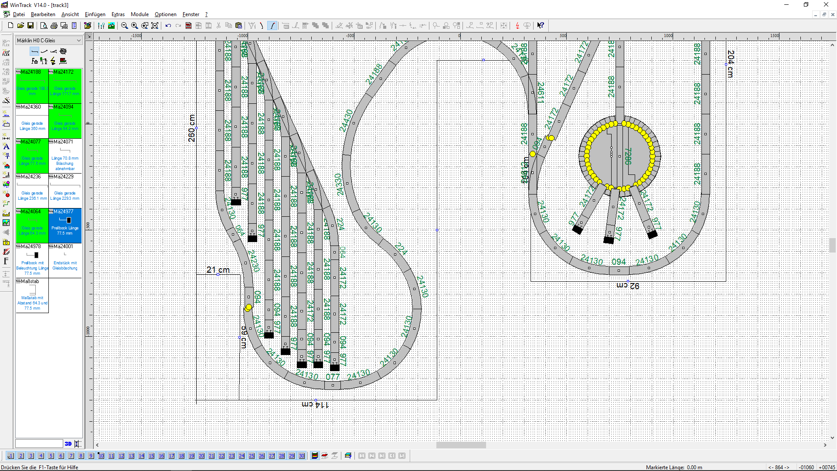
Task: Click the zoom-to-fit all icon
Action: point(155,26)
